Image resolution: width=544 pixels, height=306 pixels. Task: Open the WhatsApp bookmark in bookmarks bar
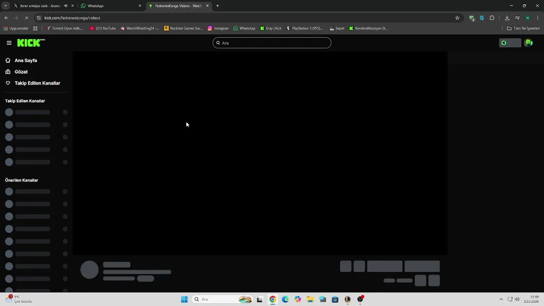[x=244, y=28]
